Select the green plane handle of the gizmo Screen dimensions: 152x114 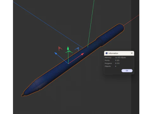[69, 52]
